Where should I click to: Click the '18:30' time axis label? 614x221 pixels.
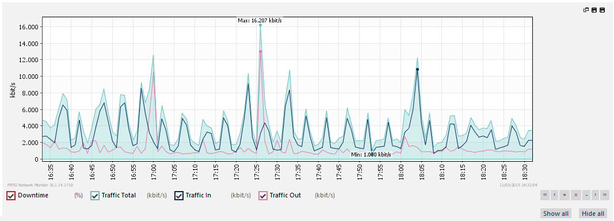point(525,172)
